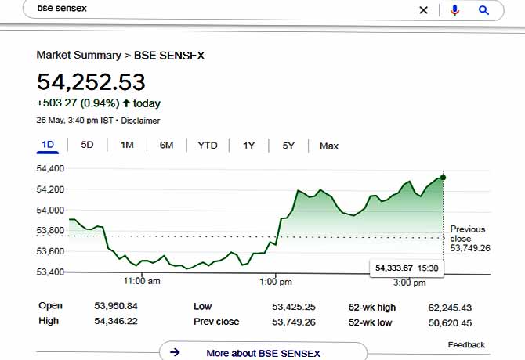Image resolution: width=525 pixels, height=360 pixels.
Task: Click the 52-wk high label
Action: coord(372,308)
